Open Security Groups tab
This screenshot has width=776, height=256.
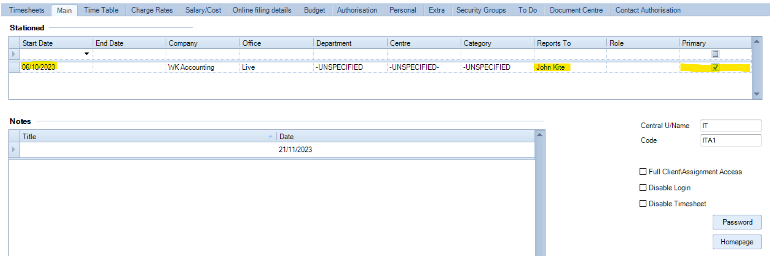481,10
